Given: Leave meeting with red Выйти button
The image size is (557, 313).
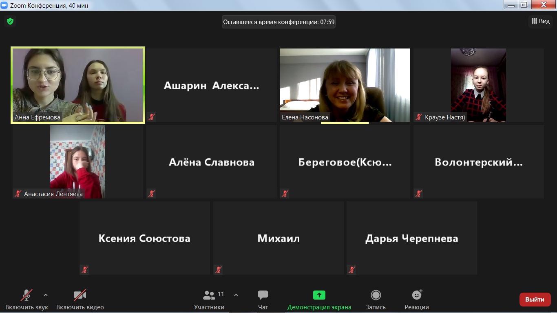Looking at the screenshot, I should click(x=535, y=300).
